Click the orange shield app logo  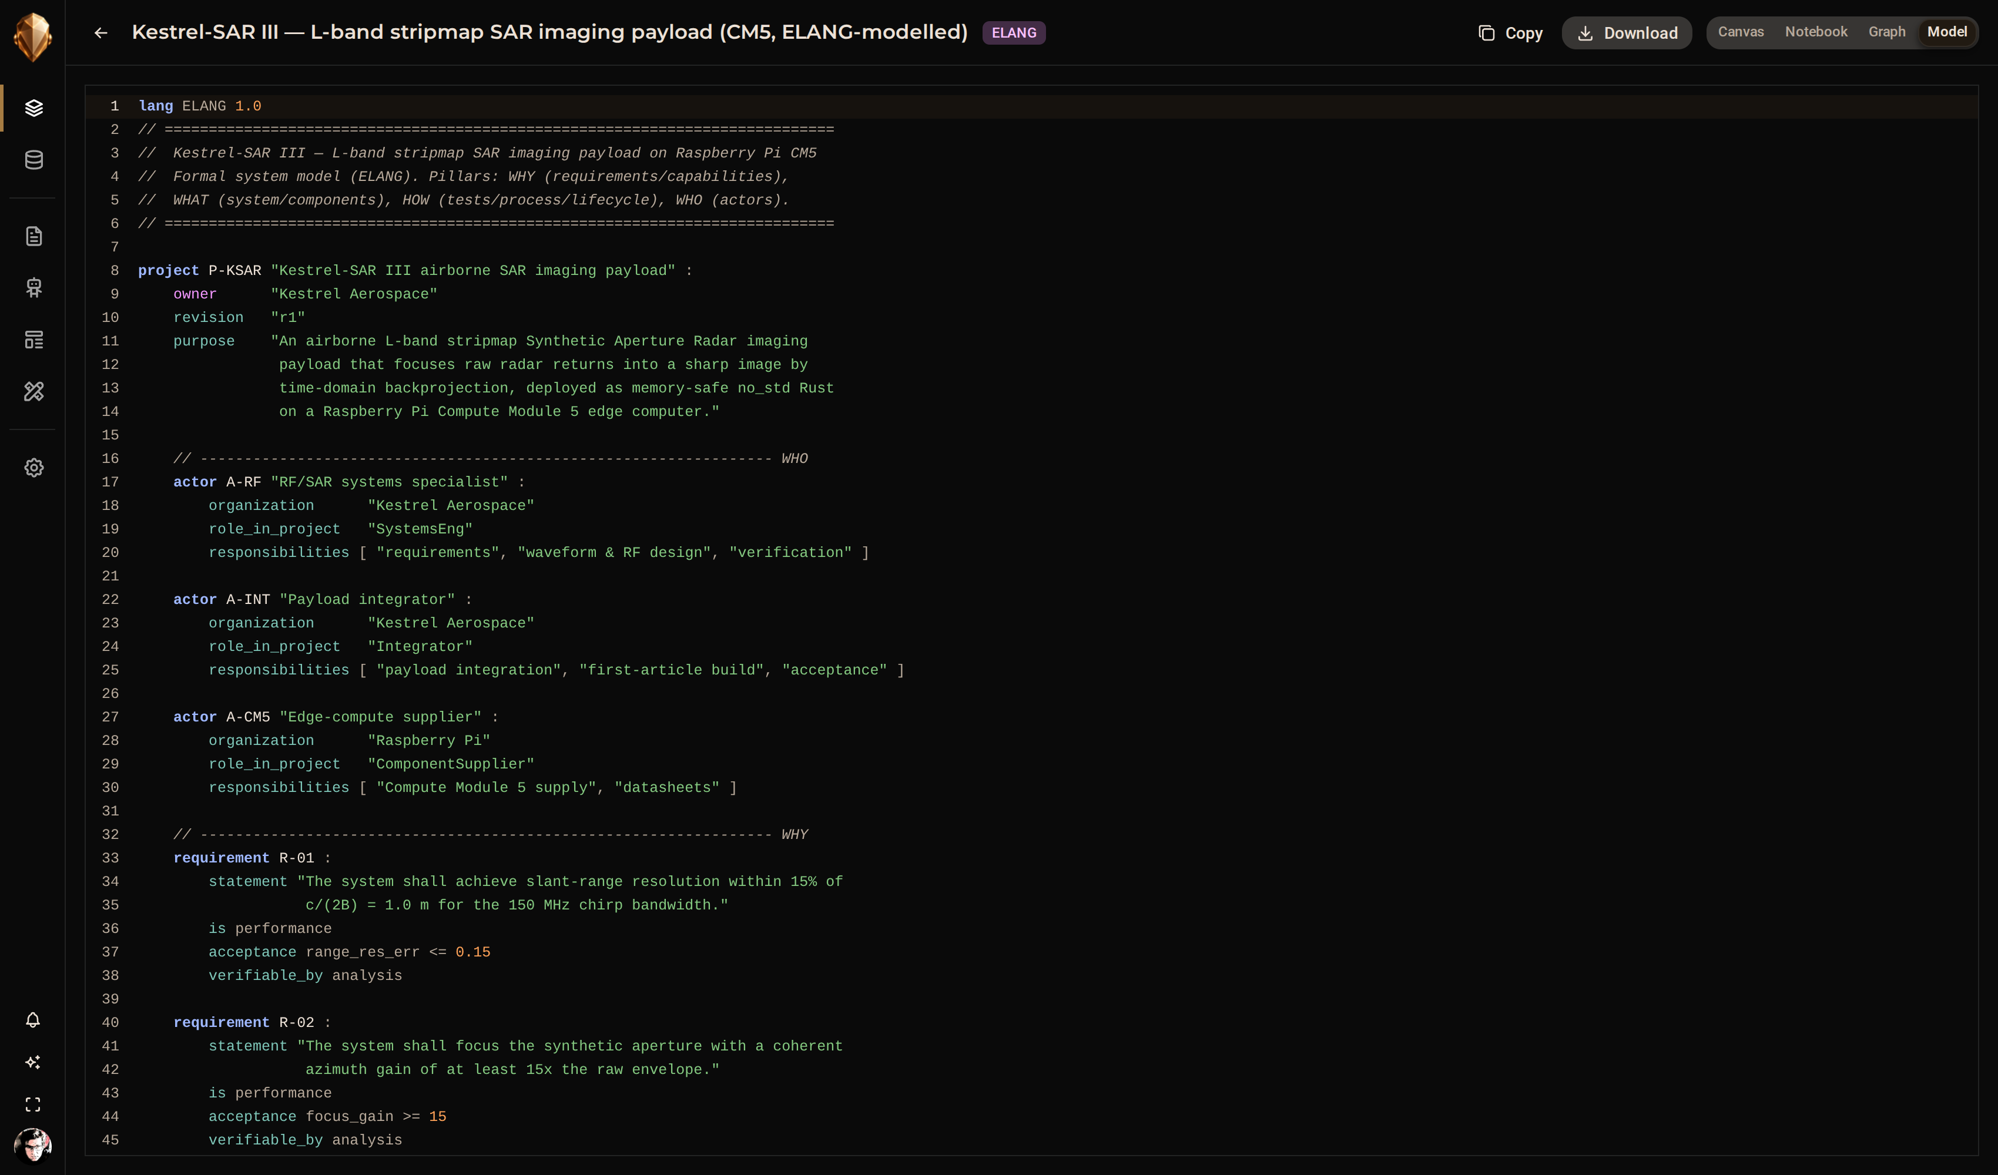[x=32, y=36]
